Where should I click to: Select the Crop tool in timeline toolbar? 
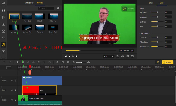point(44,62)
